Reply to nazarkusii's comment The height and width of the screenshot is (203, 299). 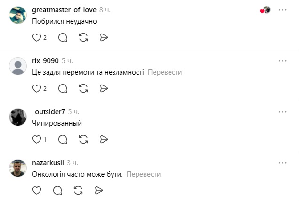click(x=57, y=190)
